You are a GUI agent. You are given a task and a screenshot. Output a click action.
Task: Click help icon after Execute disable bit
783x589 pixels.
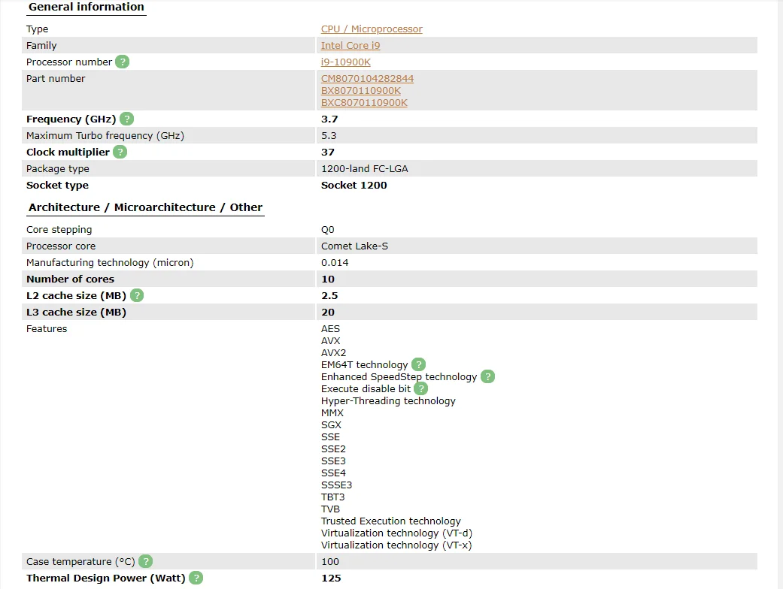tap(421, 388)
